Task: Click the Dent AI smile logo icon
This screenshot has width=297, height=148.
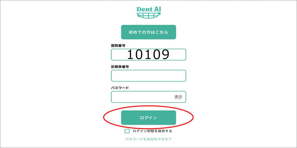Action: [x=149, y=15]
